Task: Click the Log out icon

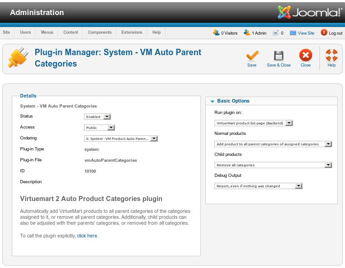Action: [x=324, y=32]
